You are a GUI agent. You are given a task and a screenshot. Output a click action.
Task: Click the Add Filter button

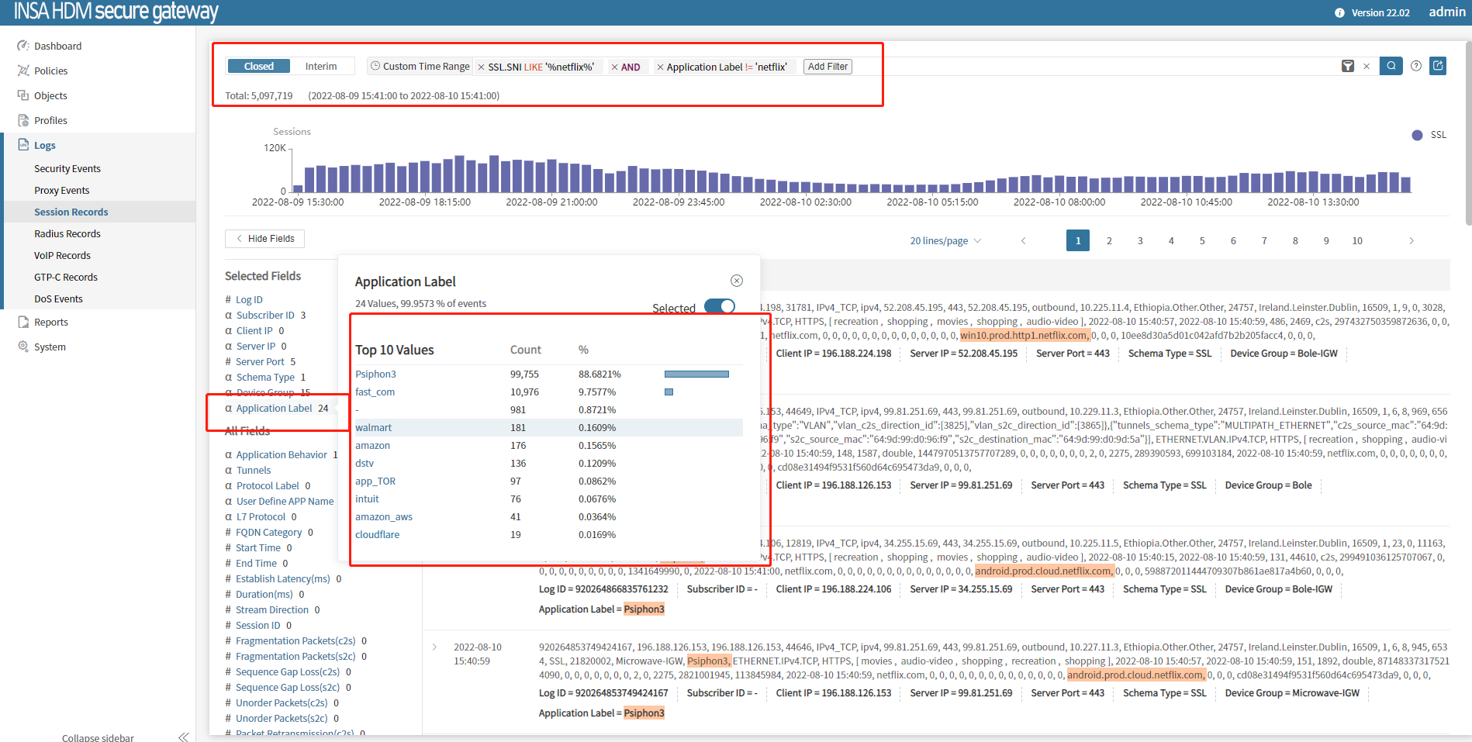[x=828, y=67]
